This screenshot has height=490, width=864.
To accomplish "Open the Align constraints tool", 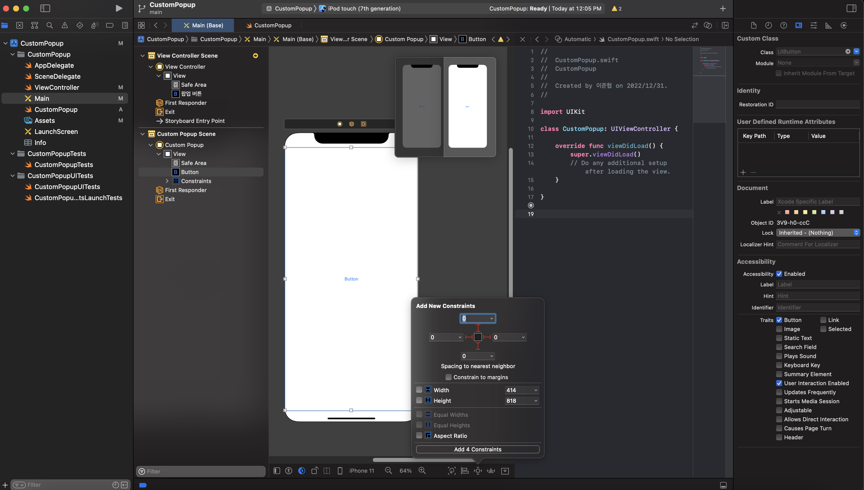I will pyautogui.click(x=465, y=471).
